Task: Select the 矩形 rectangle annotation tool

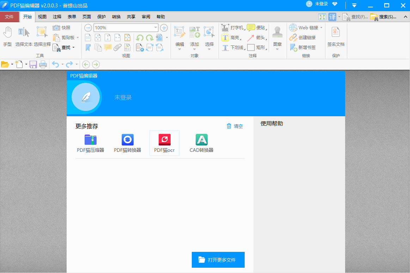Action: pyautogui.click(x=251, y=47)
